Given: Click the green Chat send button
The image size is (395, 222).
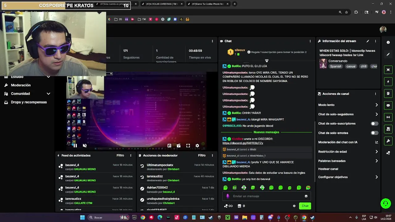Looking at the screenshot, I should (305, 206).
